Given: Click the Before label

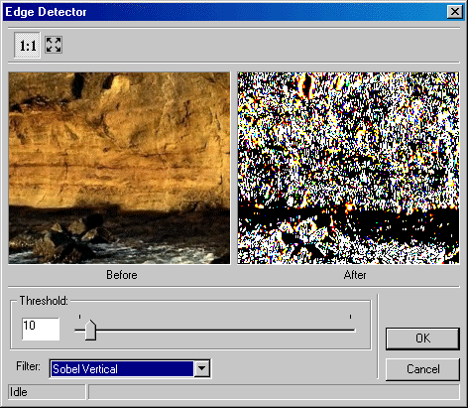Looking at the screenshot, I should pos(122,275).
